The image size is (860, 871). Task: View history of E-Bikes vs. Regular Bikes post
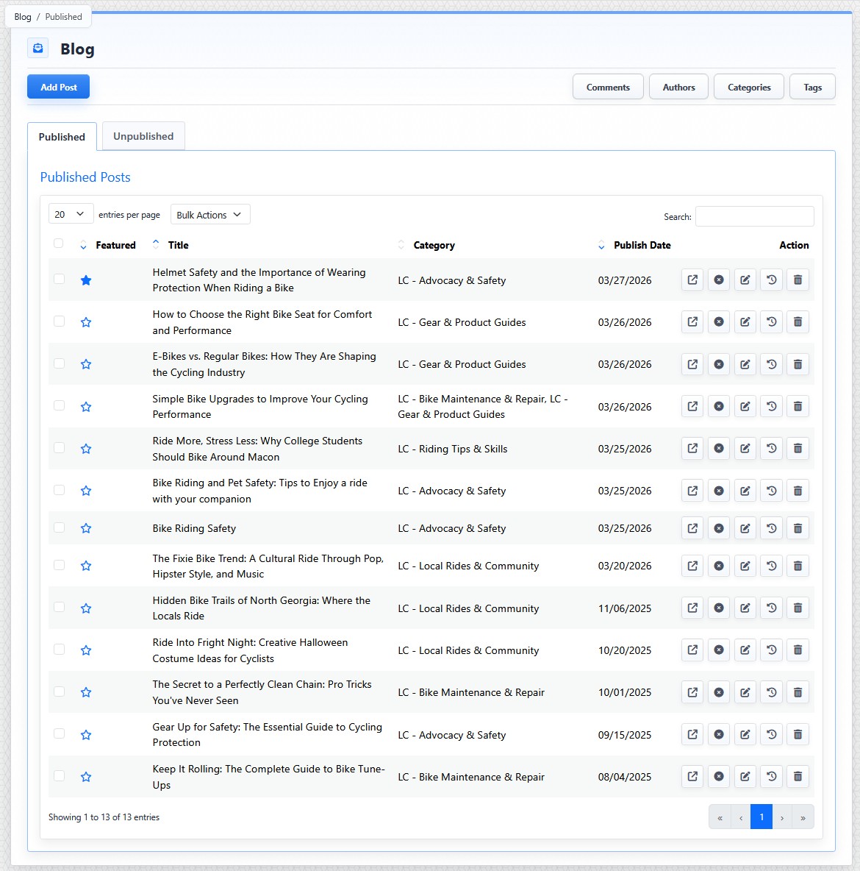(x=772, y=364)
